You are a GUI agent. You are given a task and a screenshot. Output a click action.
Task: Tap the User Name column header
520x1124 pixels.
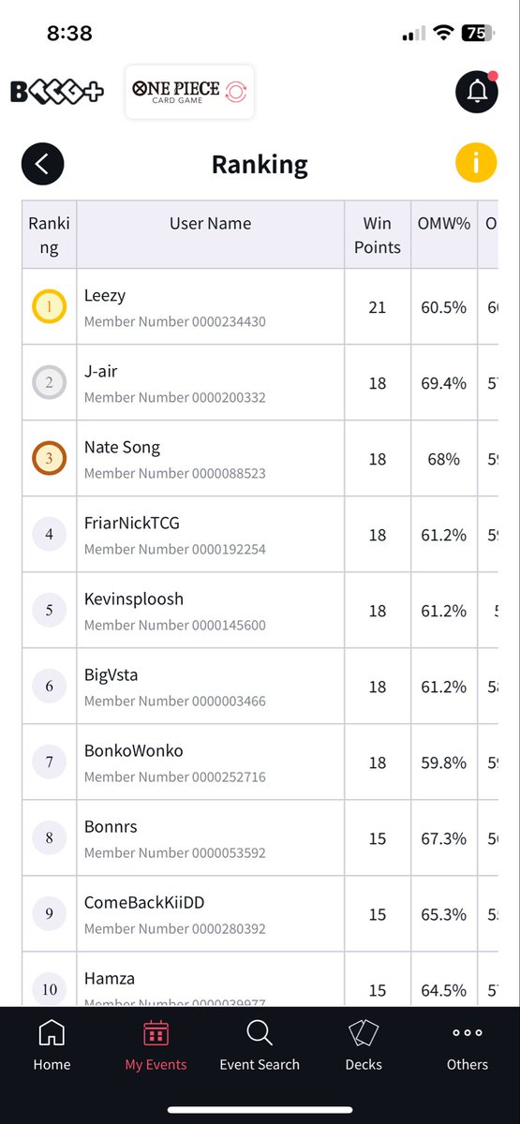(211, 224)
